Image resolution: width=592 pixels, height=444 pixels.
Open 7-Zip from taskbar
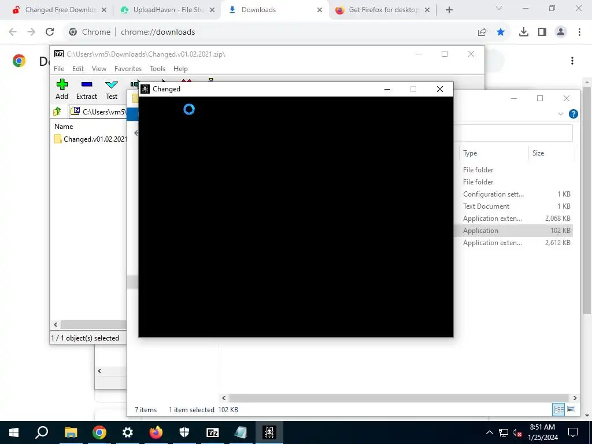click(213, 432)
